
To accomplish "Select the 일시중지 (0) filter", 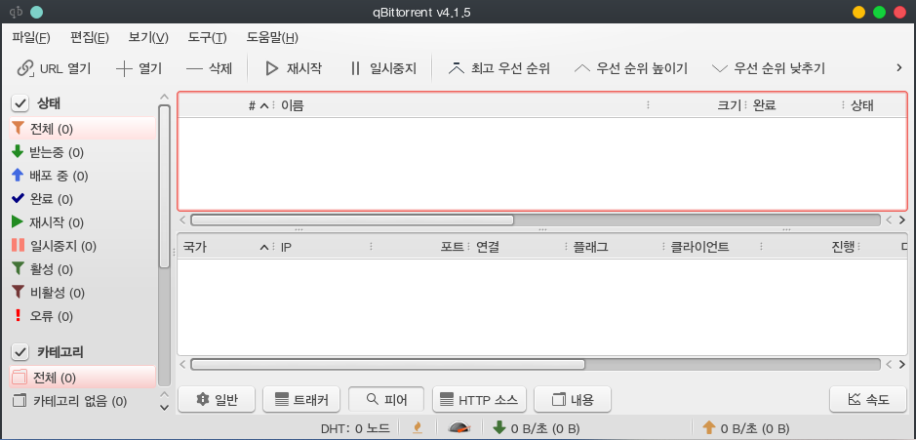I will [82, 246].
